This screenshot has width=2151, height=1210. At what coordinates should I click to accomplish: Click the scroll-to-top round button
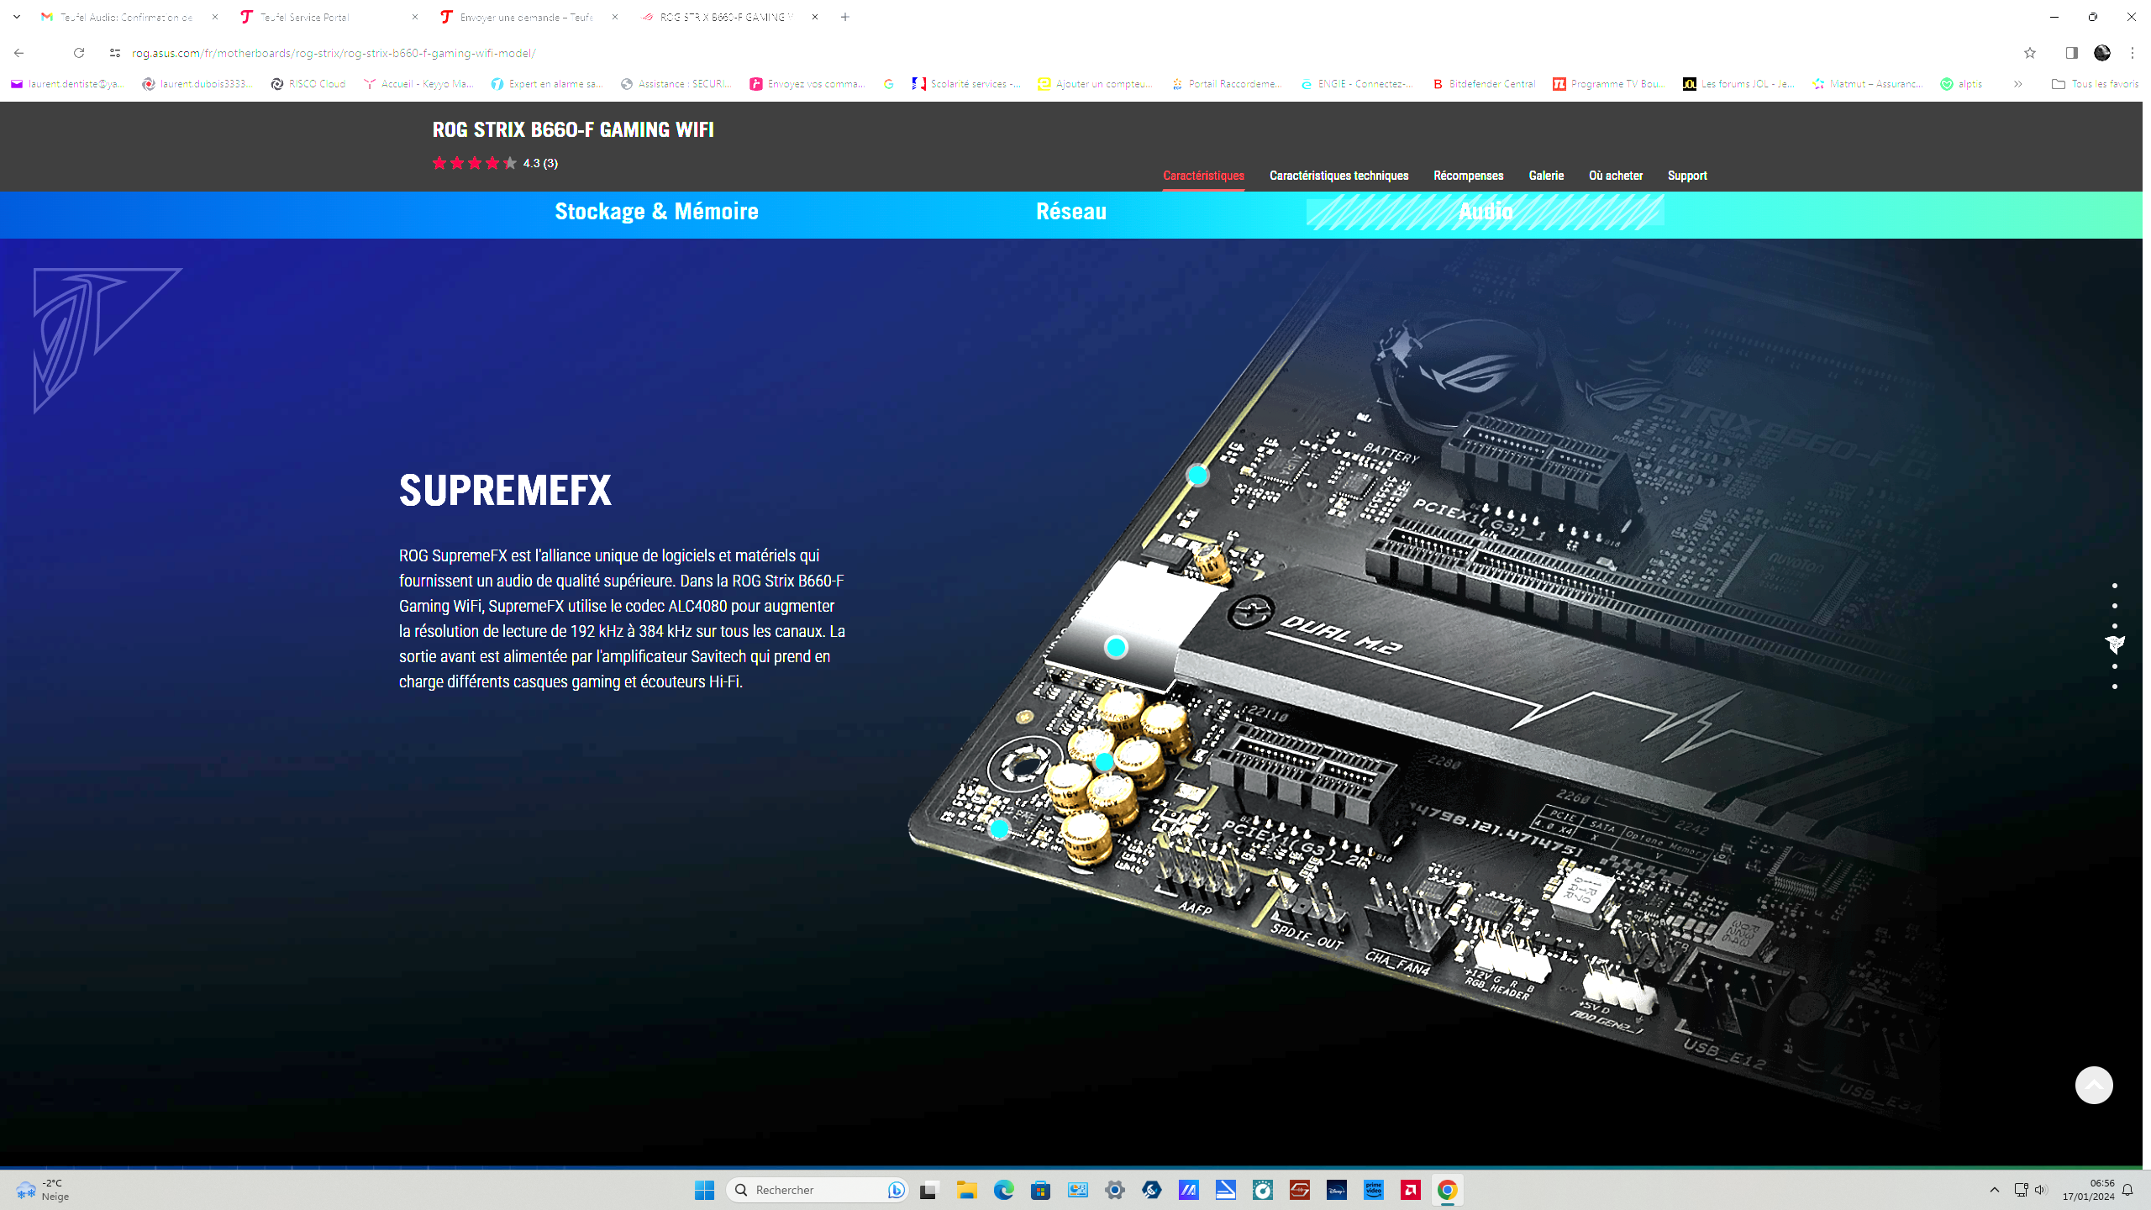(x=2094, y=1085)
